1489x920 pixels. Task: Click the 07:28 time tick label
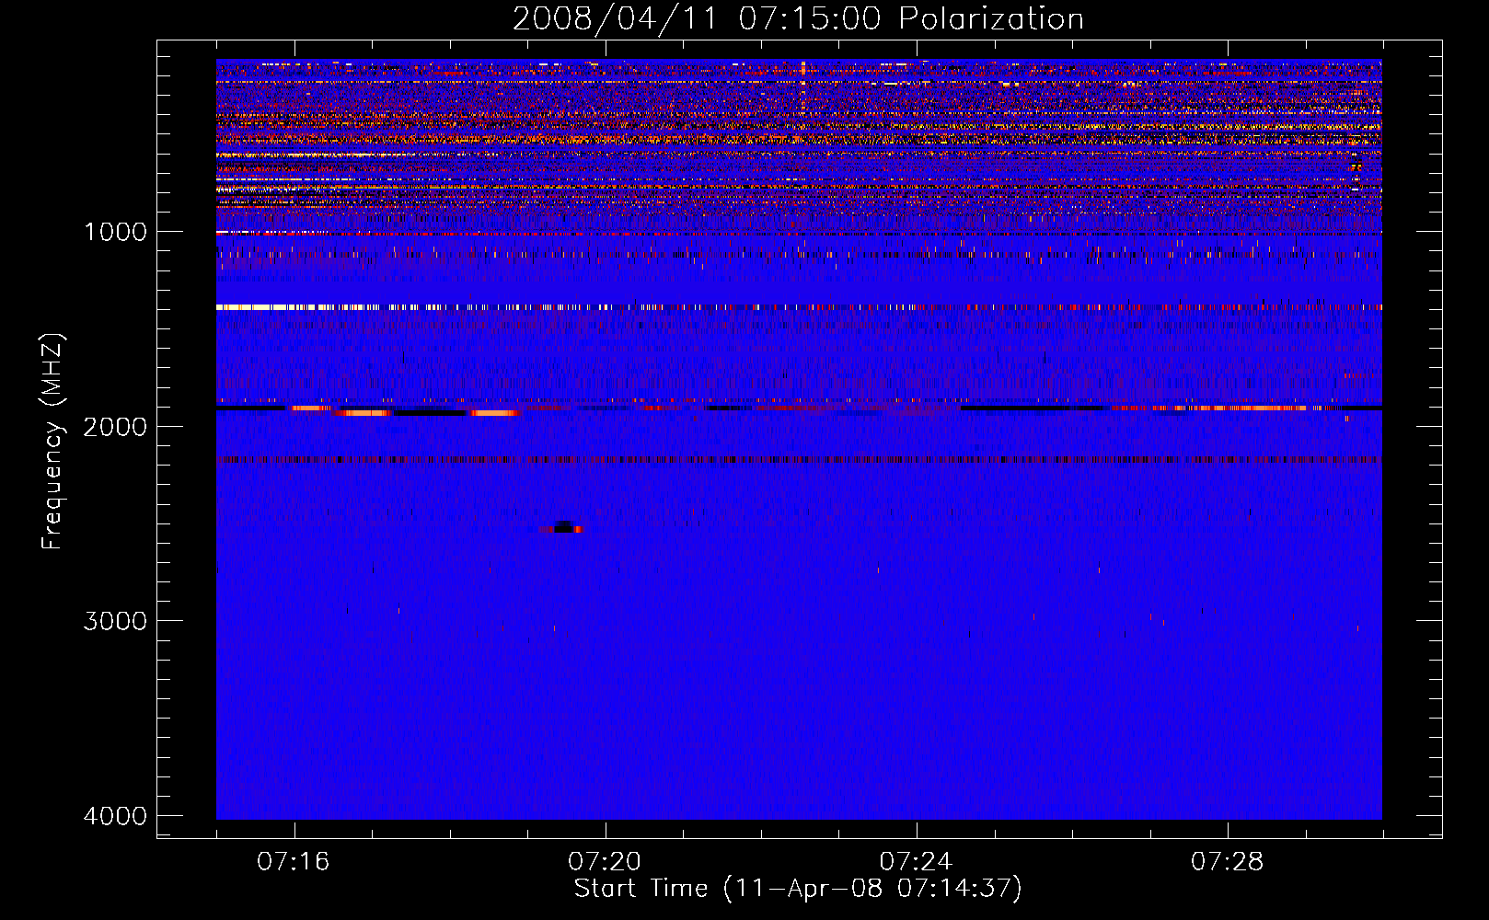pos(1227,862)
